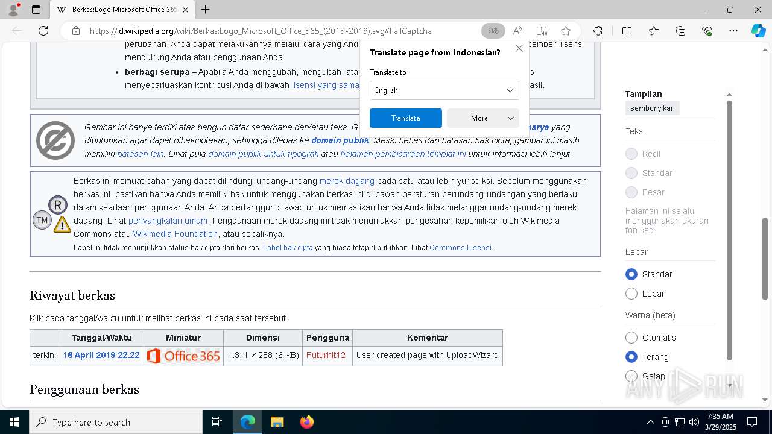
Task: Click the Translate button
Action: point(406,118)
